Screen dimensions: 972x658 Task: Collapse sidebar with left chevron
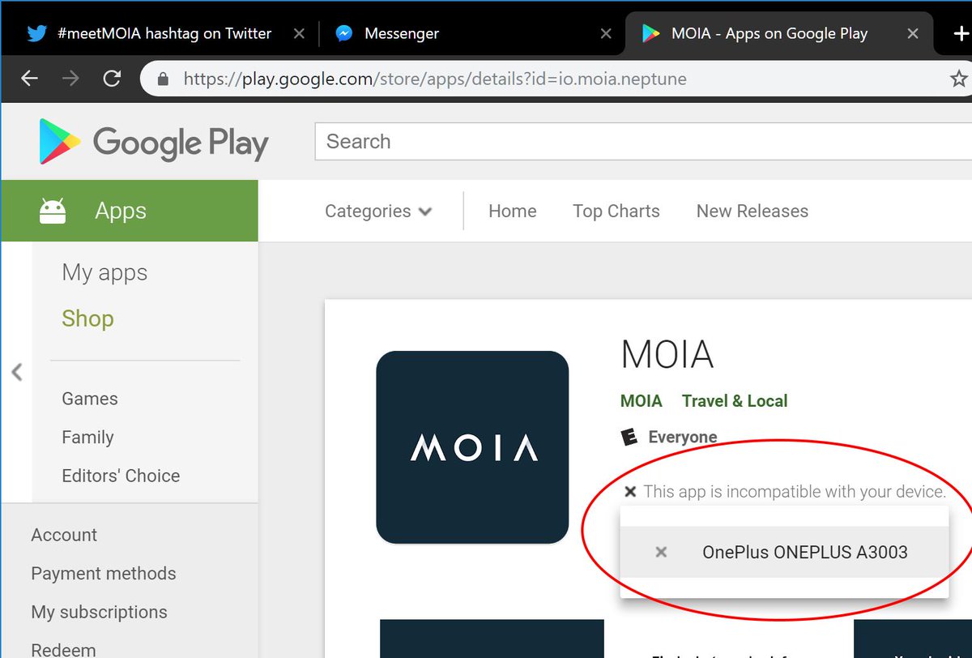(x=17, y=372)
